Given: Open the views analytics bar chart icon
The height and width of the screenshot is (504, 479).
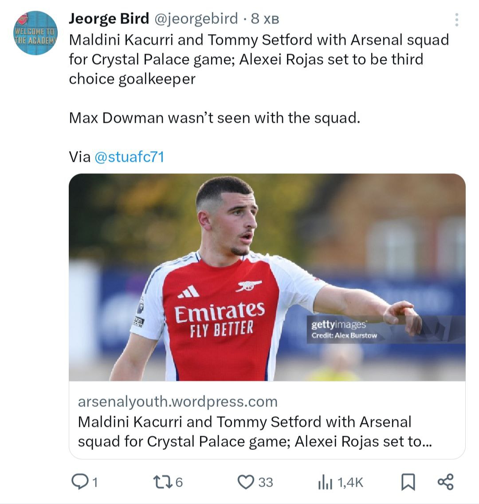Looking at the screenshot, I should pos(325,482).
